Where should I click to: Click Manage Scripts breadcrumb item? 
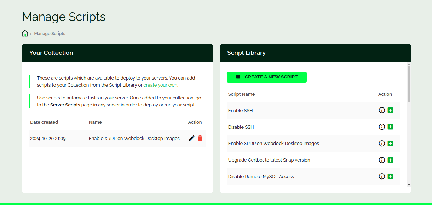[x=50, y=34]
